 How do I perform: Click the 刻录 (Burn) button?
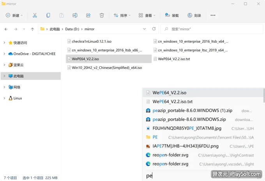coord(194,15)
